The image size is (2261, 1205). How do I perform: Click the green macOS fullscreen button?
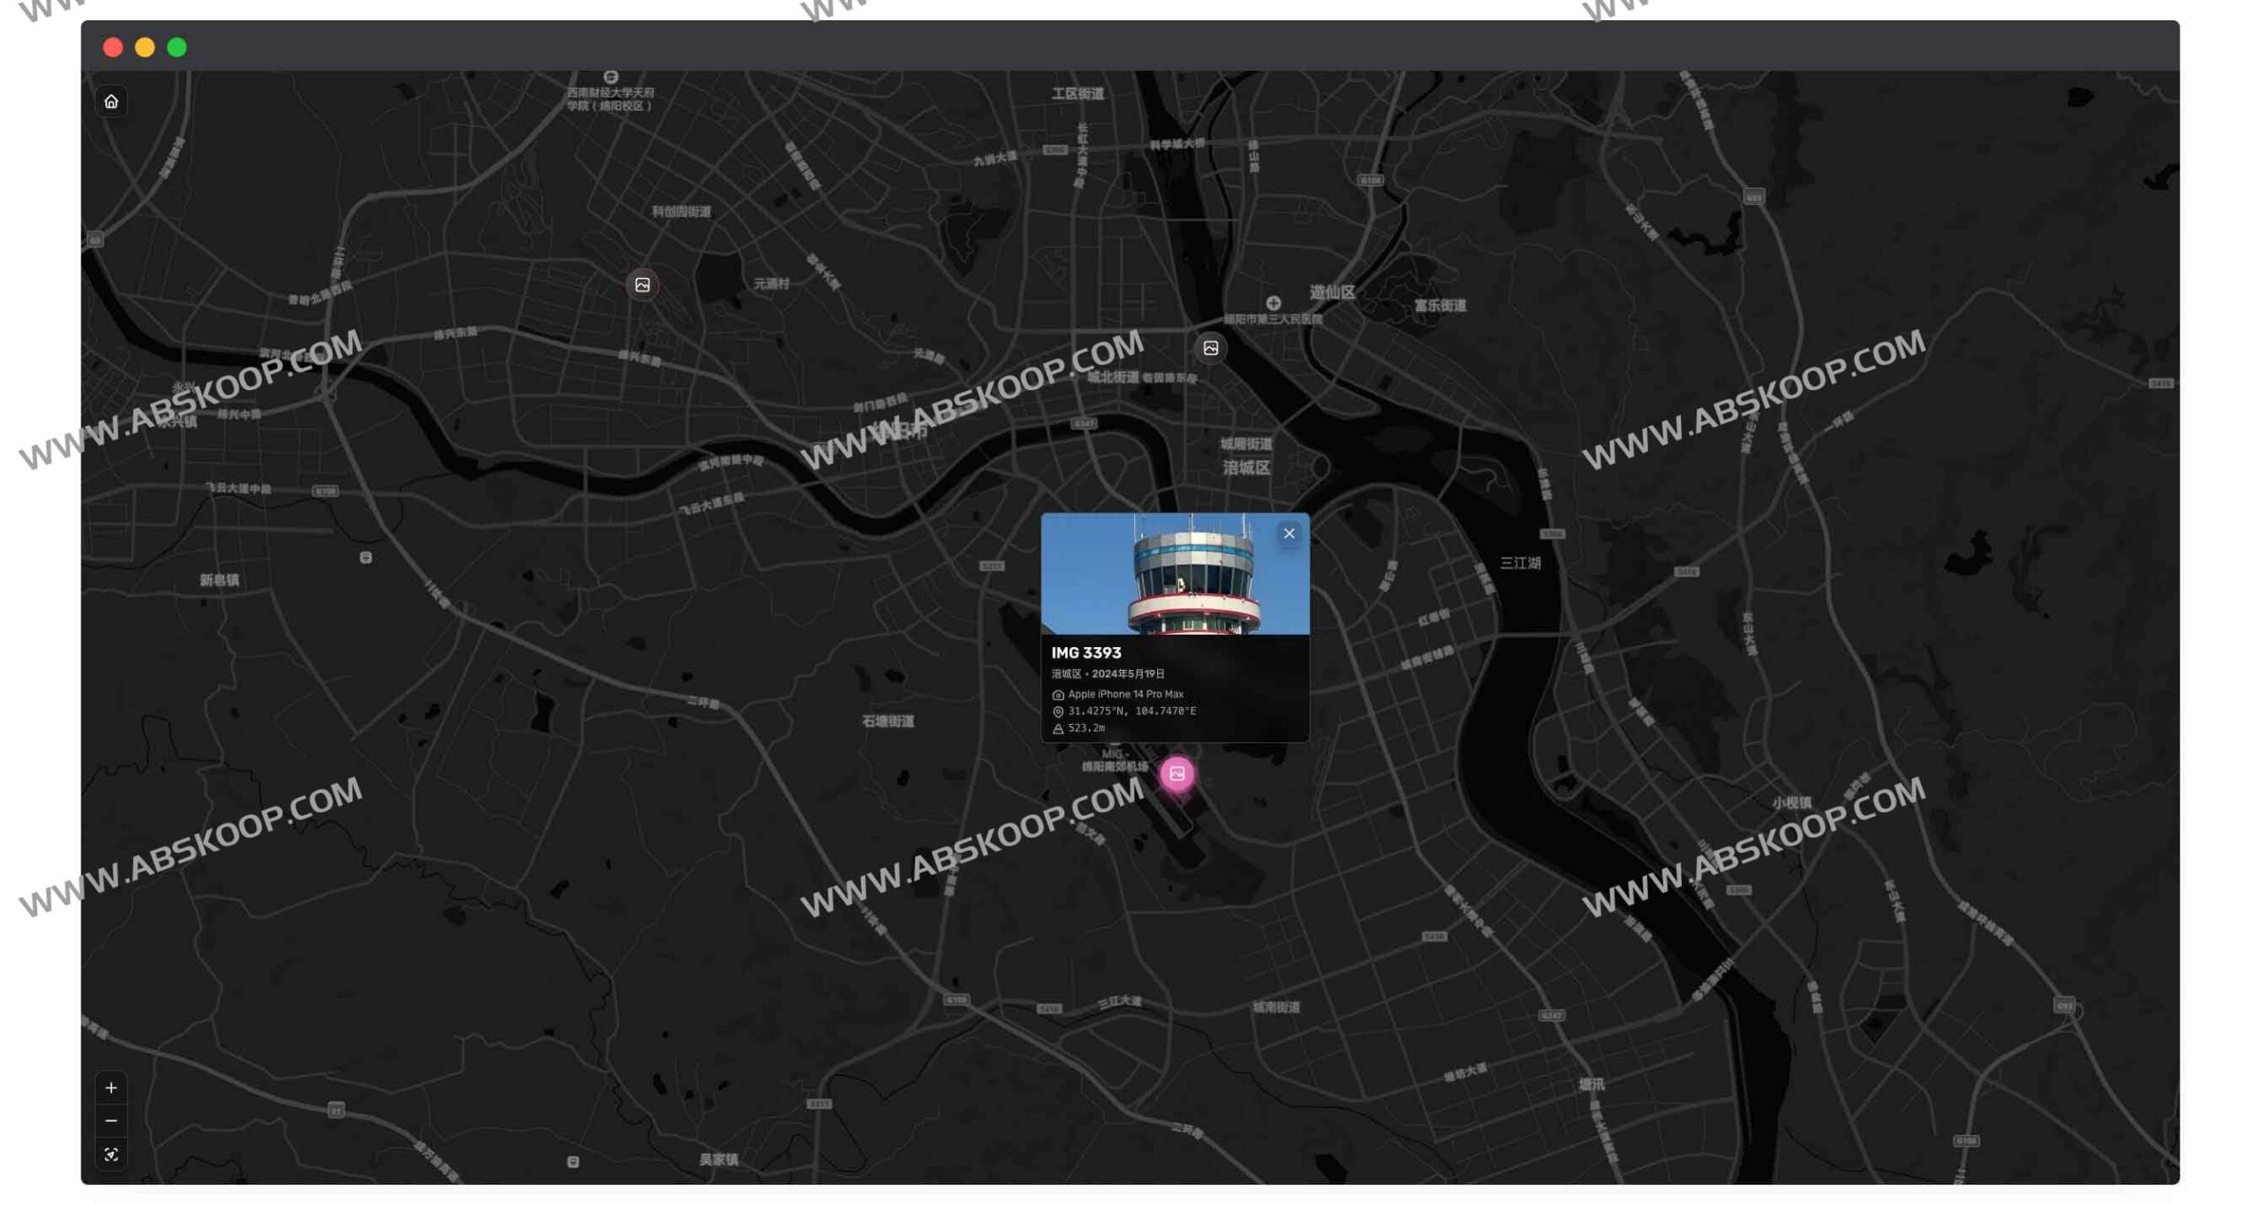point(177,47)
